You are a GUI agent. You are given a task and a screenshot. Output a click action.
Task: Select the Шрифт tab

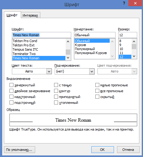click(12, 15)
